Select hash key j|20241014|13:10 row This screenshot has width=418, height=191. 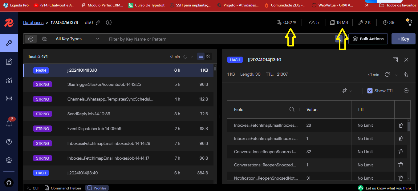coord(118,70)
